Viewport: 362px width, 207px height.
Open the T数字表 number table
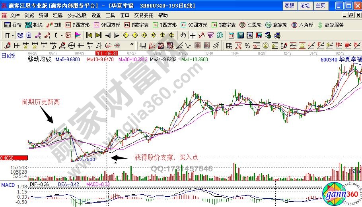pos(224,25)
